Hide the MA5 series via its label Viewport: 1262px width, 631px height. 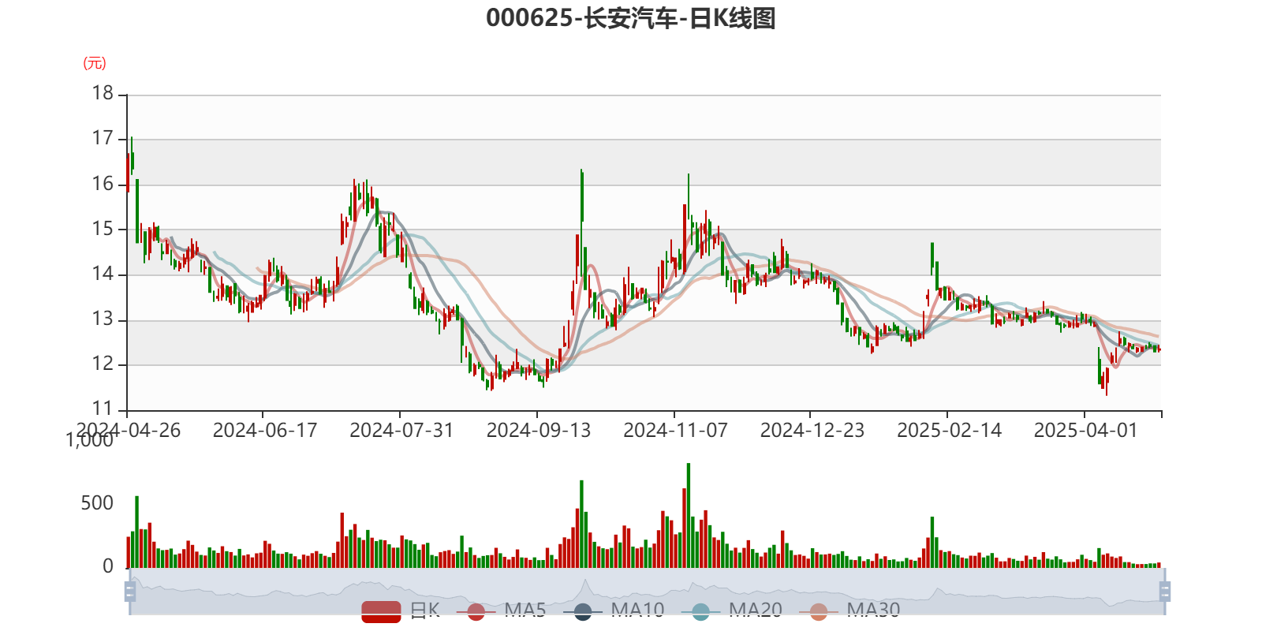[525, 610]
